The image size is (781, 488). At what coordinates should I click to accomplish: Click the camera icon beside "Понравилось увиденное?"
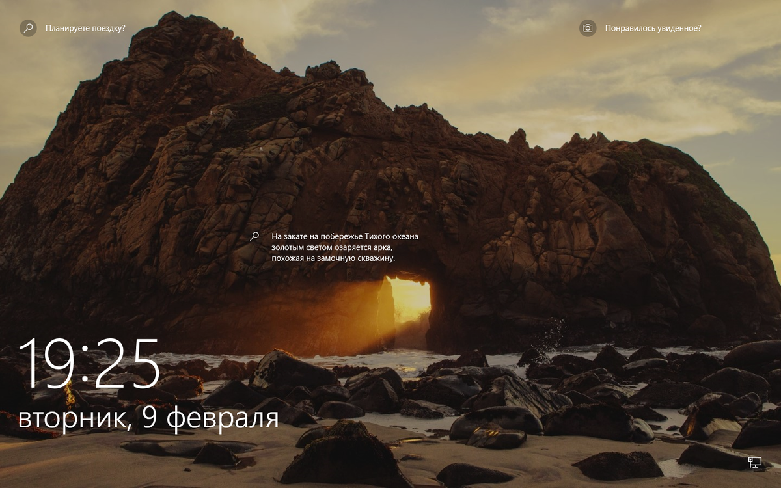[588, 28]
